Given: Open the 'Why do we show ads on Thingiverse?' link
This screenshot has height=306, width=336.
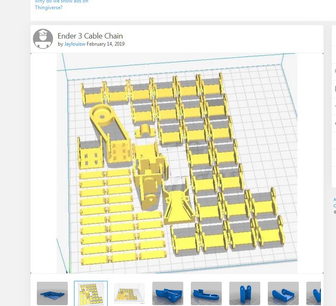Looking at the screenshot, I should tap(62, 4).
